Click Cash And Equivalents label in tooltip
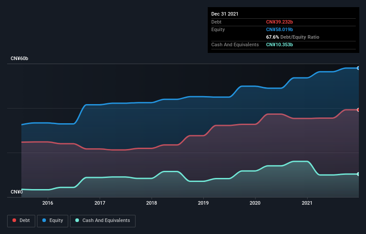Image resolution: width=366 pixels, height=234 pixels. [235, 44]
